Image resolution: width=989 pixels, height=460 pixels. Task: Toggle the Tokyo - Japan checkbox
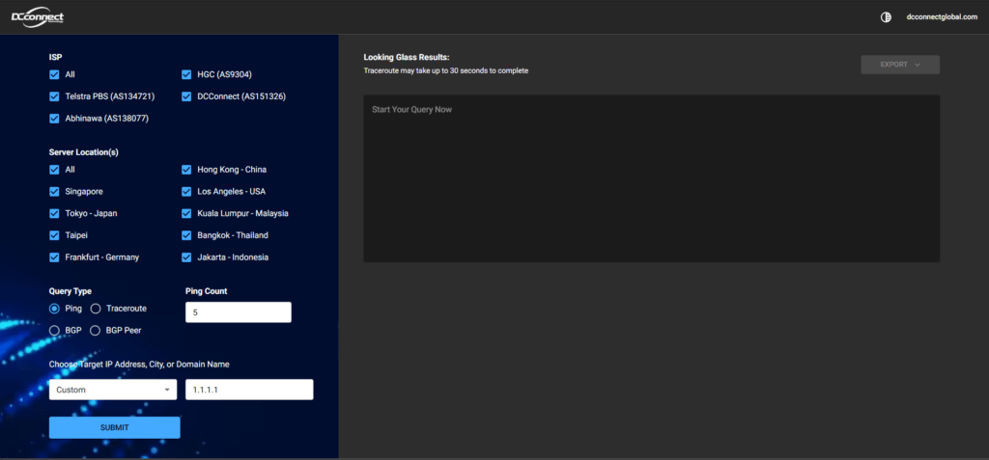click(x=55, y=213)
